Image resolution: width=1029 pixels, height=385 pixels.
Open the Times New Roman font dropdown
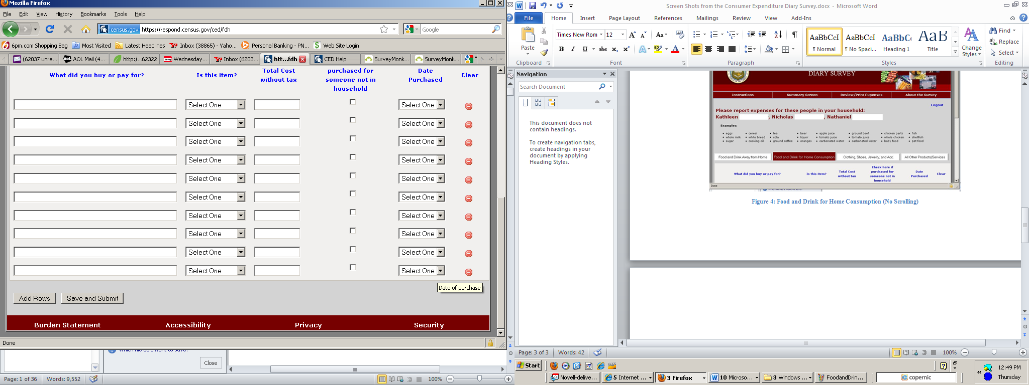pyautogui.click(x=601, y=35)
